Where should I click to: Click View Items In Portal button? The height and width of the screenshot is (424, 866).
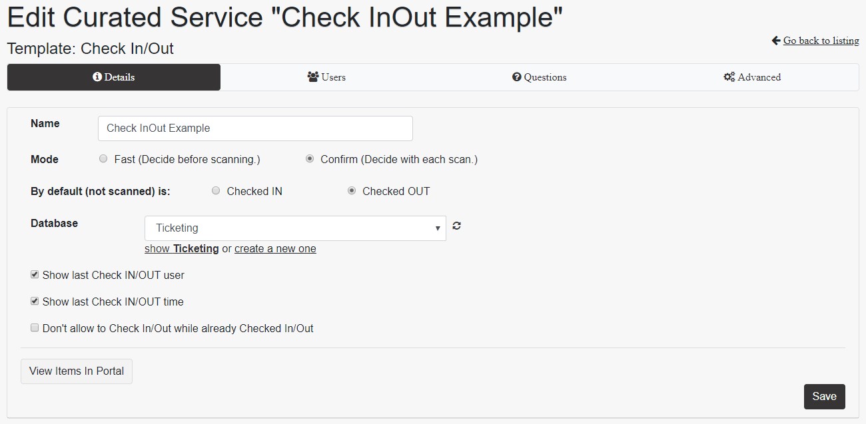tap(77, 371)
